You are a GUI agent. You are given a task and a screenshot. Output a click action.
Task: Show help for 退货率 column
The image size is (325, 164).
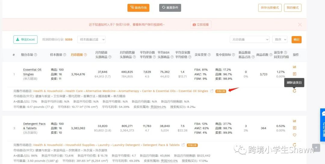click(285, 53)
